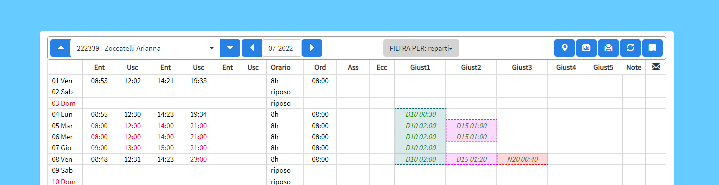Click the badge card icon button
The width and height of the screenshot is (719, 185).
pos(586,48)
